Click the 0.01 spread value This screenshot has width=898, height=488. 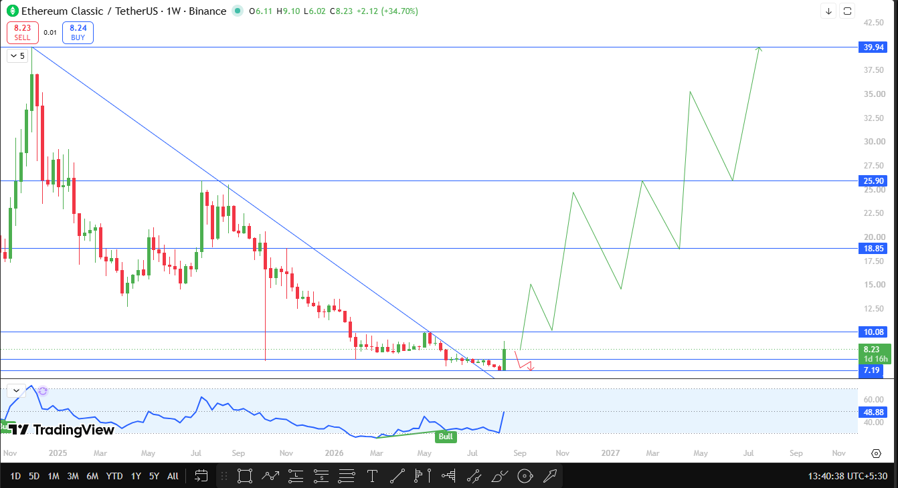(50, 33)
